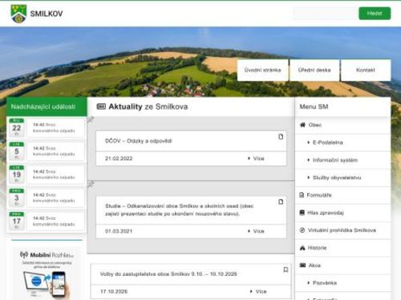Click Více on the 21.02.2022 article
This screenshot has width=401, height=300.
(257, 158)
